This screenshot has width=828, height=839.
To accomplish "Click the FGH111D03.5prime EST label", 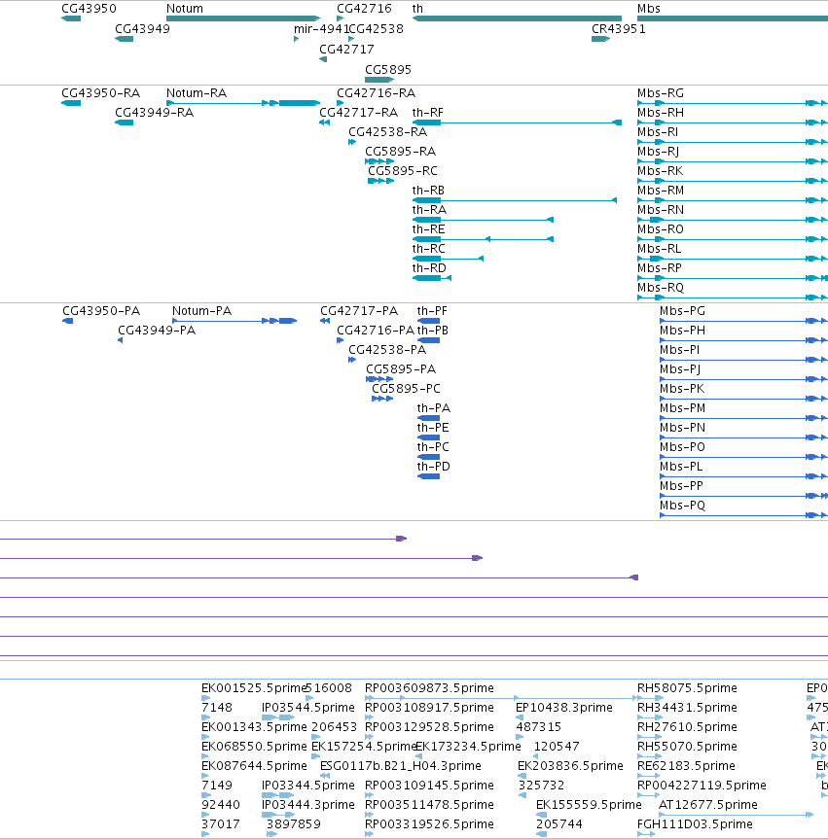I will pos(695,824).
